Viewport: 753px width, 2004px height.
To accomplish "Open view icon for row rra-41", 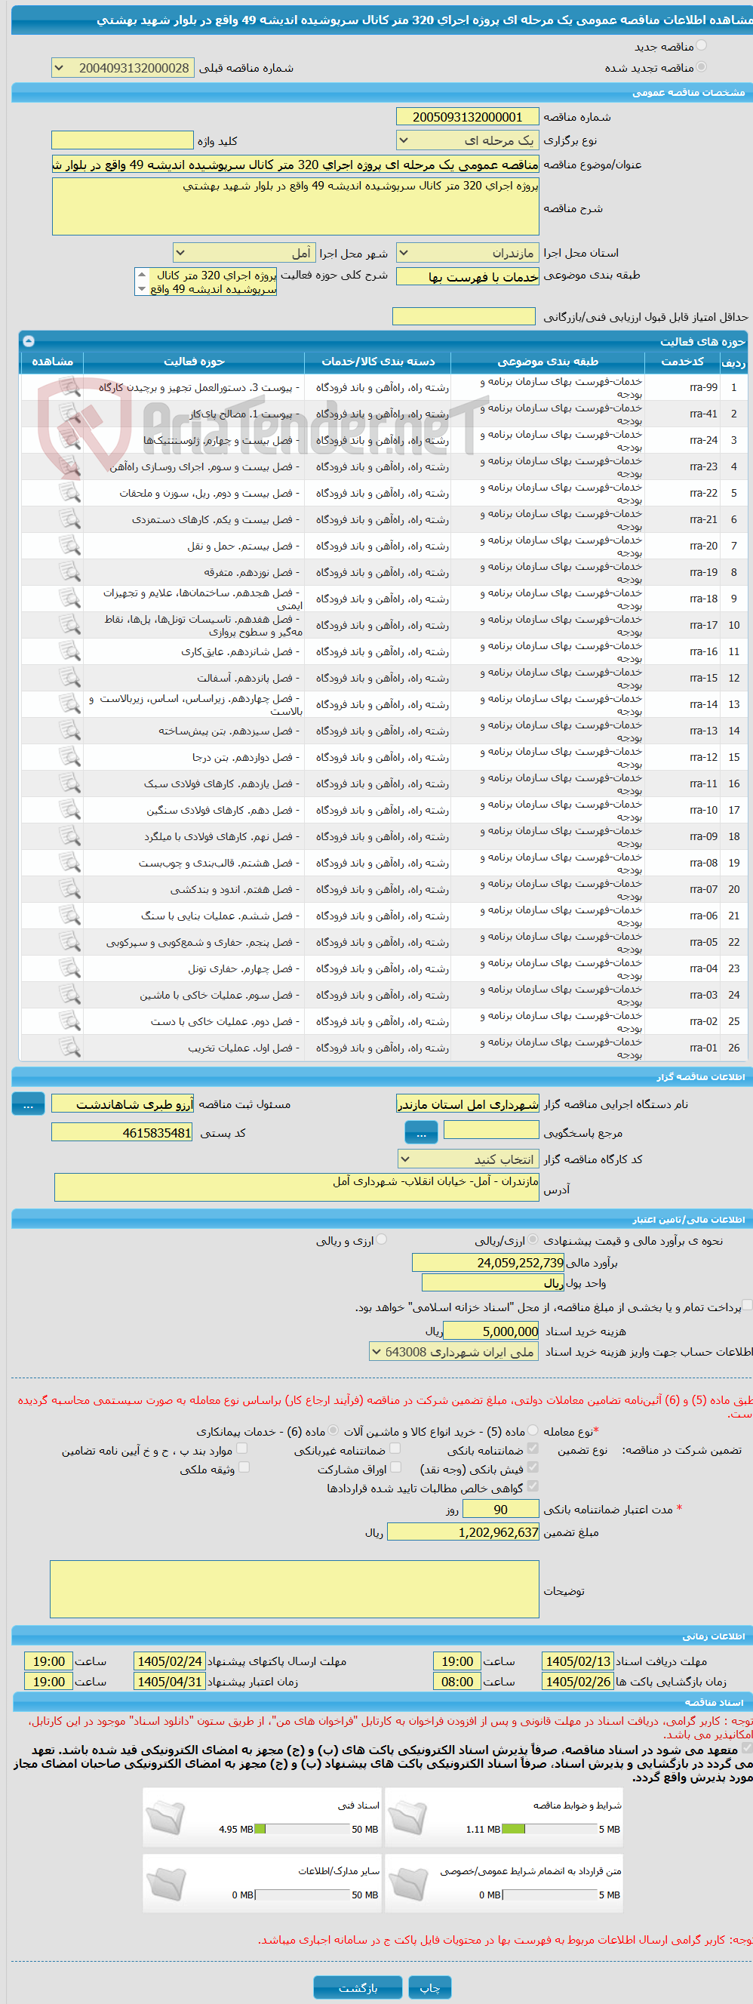I will click(x=70, y=413).
